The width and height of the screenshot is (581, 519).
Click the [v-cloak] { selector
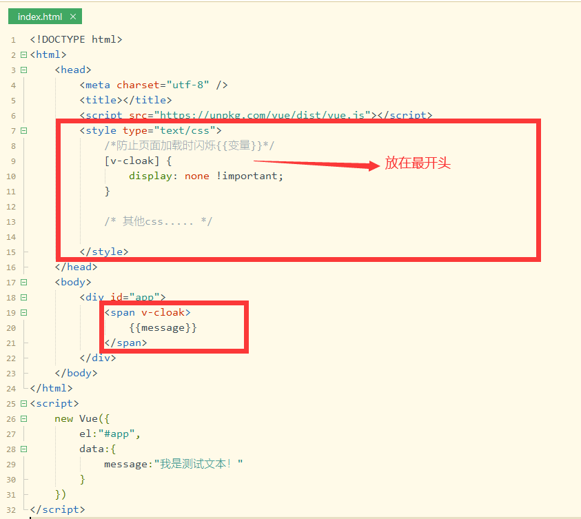pos(138,161)
